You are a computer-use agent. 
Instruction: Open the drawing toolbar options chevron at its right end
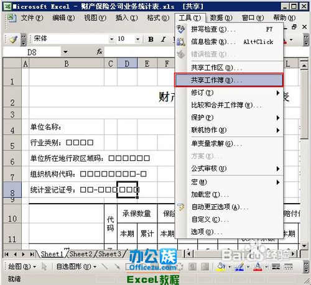click(x=306, y=267)
